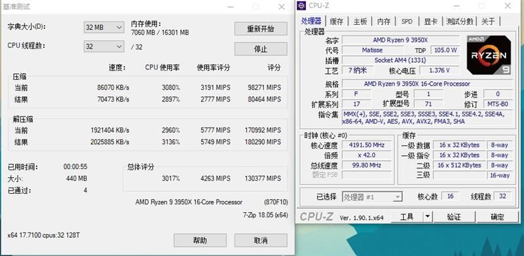This screenshot has height=256, width=524.
Task: Close the CPU-Z window
Action: [x=507, y=6]
